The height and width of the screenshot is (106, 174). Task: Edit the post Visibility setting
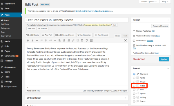click(158, 36)
